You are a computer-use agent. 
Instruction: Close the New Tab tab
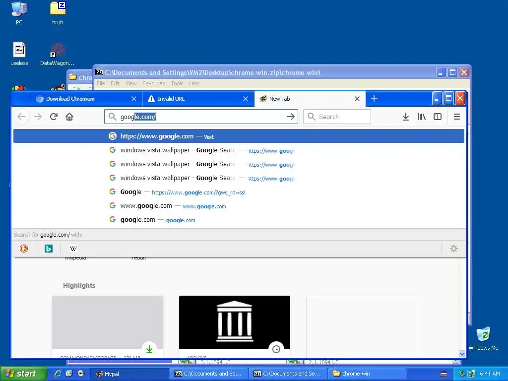[357, 99]
